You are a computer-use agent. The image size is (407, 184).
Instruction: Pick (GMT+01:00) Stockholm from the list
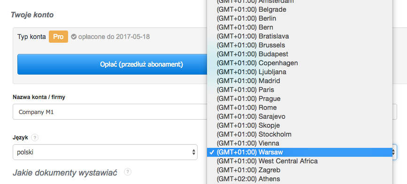tap(300, 134)
